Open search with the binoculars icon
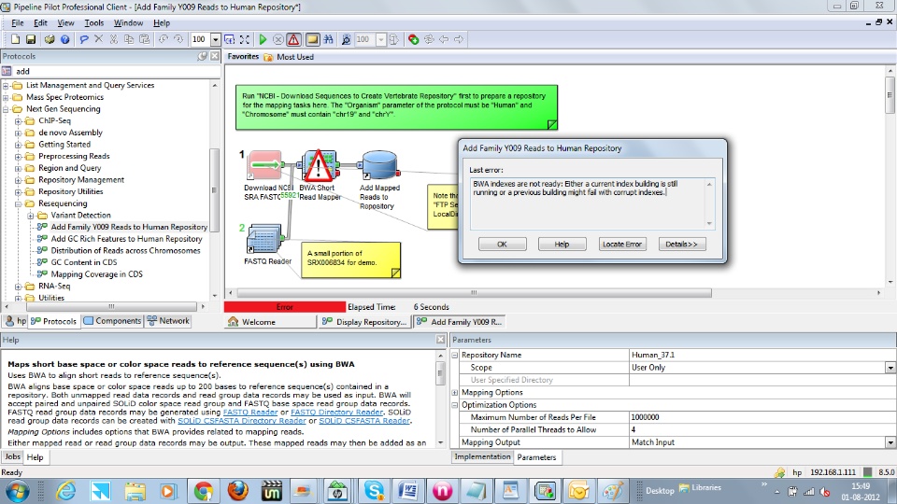The width and height of the screenshot is (897, 504). 328,39
